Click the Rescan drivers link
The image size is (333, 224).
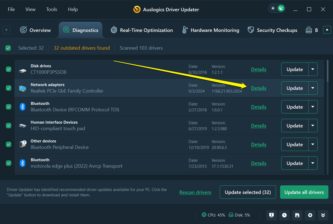[195, 192]
